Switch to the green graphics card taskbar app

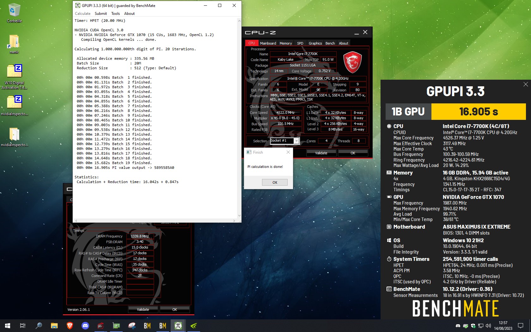(x=116, y=325)
